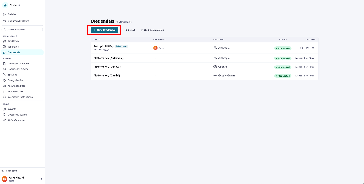Click Connected status for Antropic API Key
The width and height of the screenshot is (364, 184).
pos(283,48)
